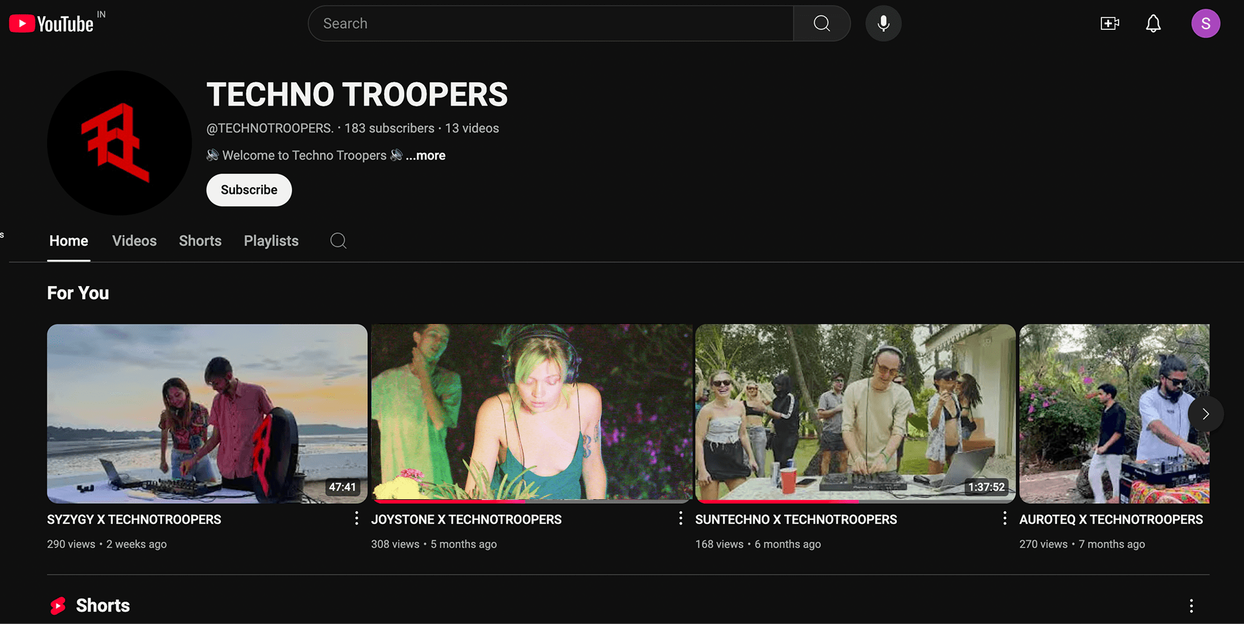This screenshot has width=1244, height=624.
Task: Open the SUNTECHNO X TECHNOTROOPERS title link
Action: point(796,520)
